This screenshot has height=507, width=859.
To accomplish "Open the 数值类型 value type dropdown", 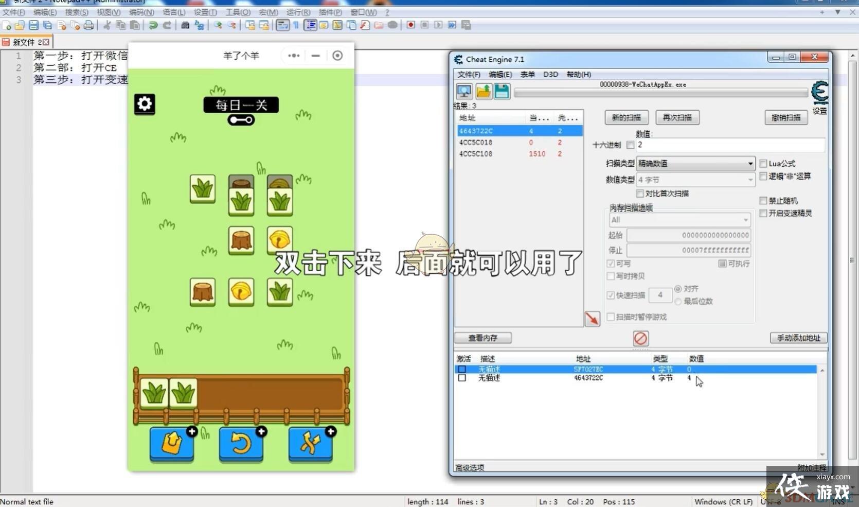I will (695, 180).
